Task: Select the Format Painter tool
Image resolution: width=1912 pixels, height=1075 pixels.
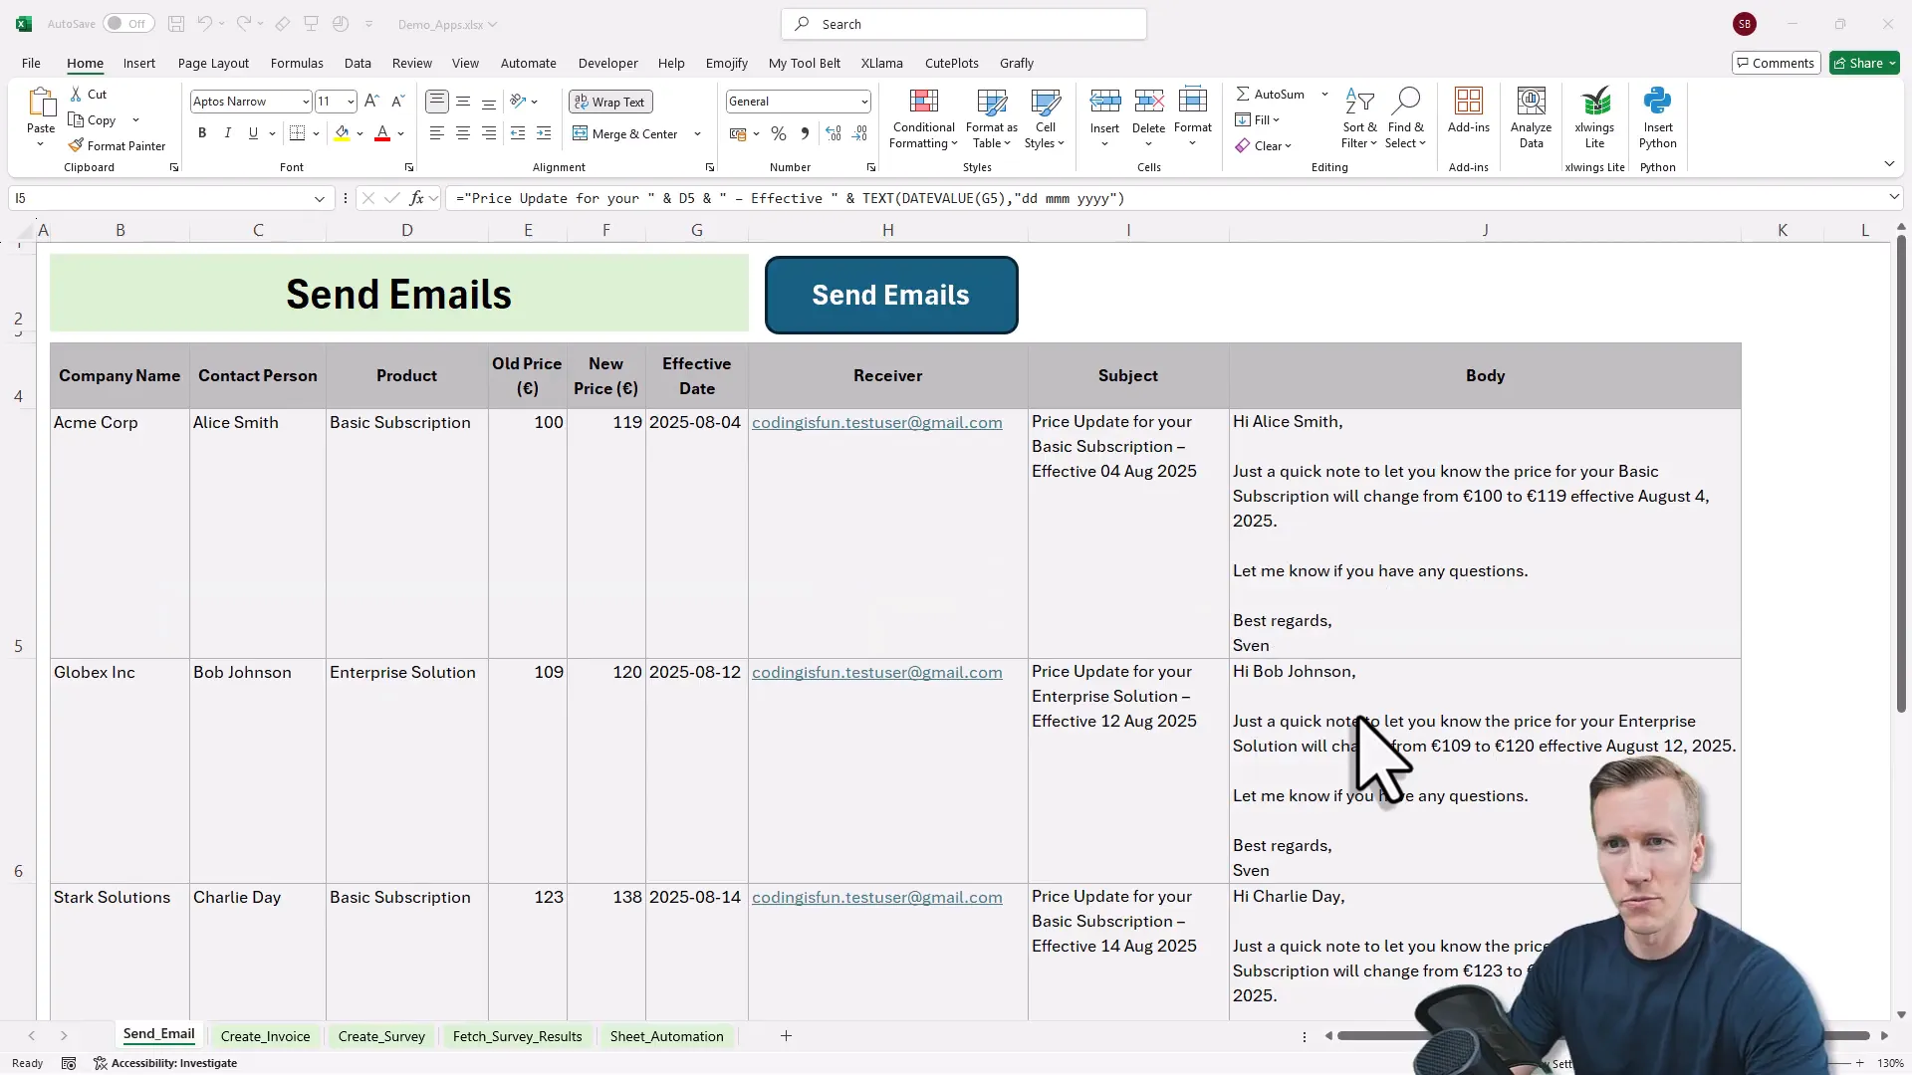Action: pos(117,145)
